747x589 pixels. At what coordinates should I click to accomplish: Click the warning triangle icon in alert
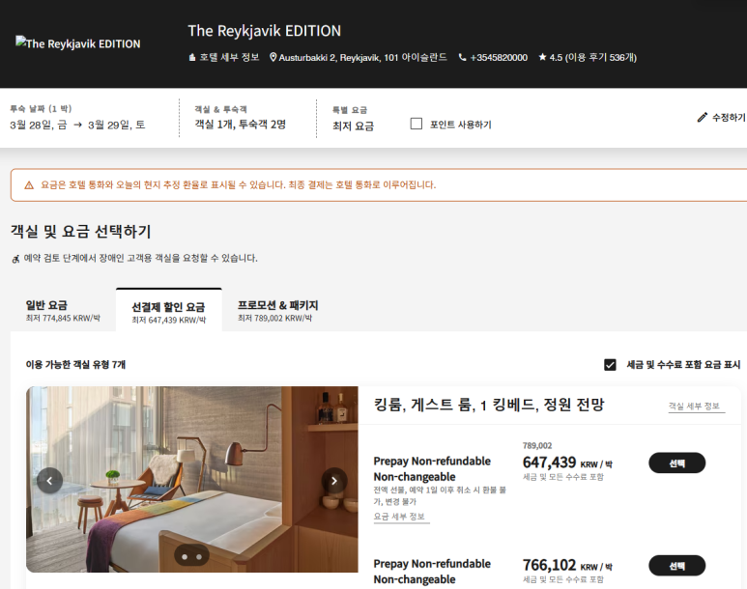(x=29, y=185)
